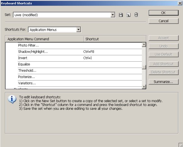This screenshot has height=147, width=183.
Task: Click the Application Menu Command column header
Action: 45,39
